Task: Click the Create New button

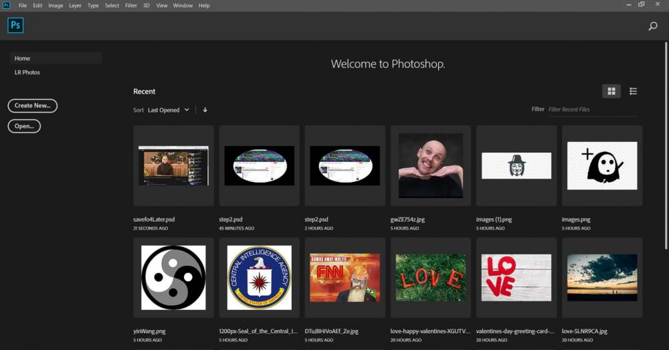Action: coord(33,106)
